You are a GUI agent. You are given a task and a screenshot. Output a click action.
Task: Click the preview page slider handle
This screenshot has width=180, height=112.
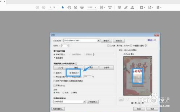127,99
